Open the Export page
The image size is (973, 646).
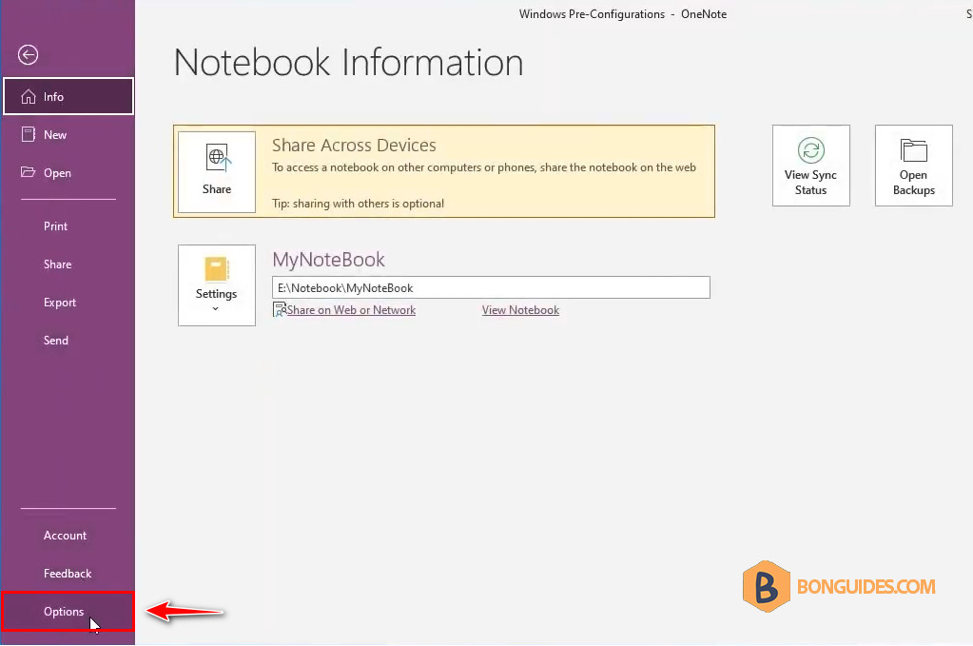point(68,303)
